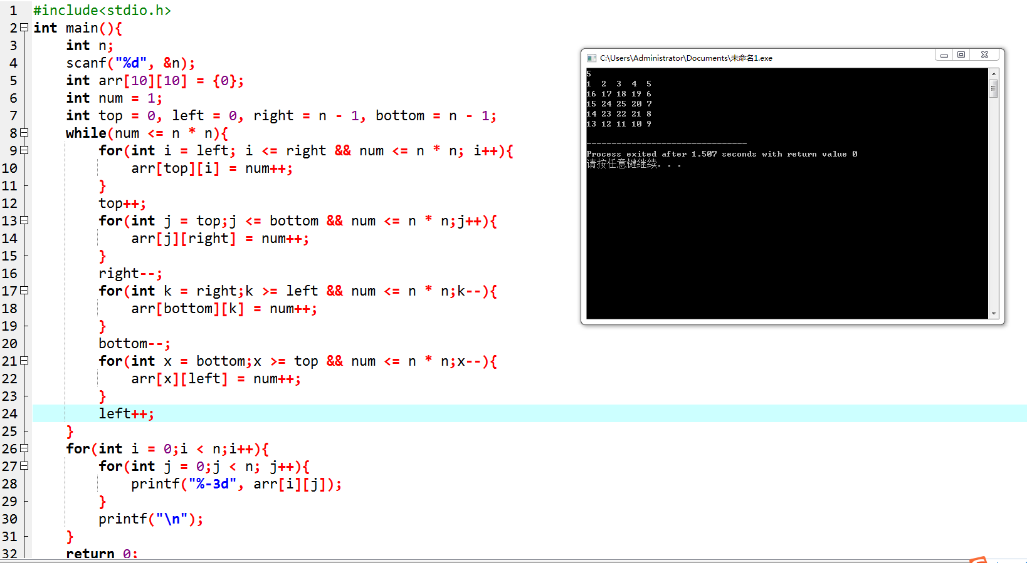
Task: Close the console window
Action: coord(985,55)
